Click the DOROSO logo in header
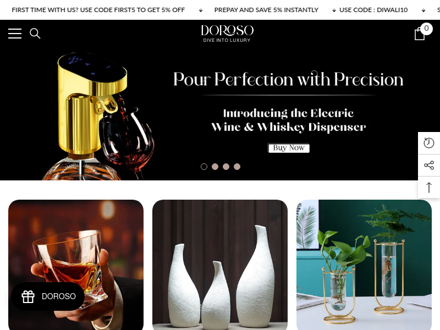440x330 pixels. coord(227,34)
